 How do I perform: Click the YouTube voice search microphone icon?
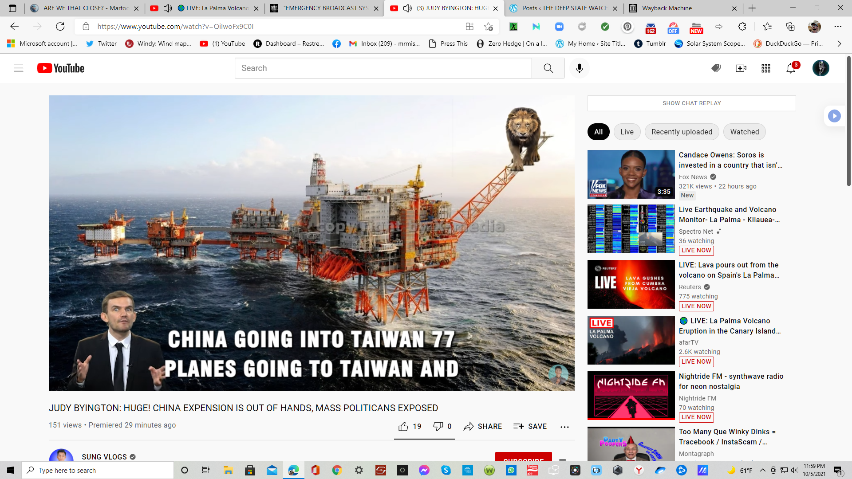[x=579, y=68]
